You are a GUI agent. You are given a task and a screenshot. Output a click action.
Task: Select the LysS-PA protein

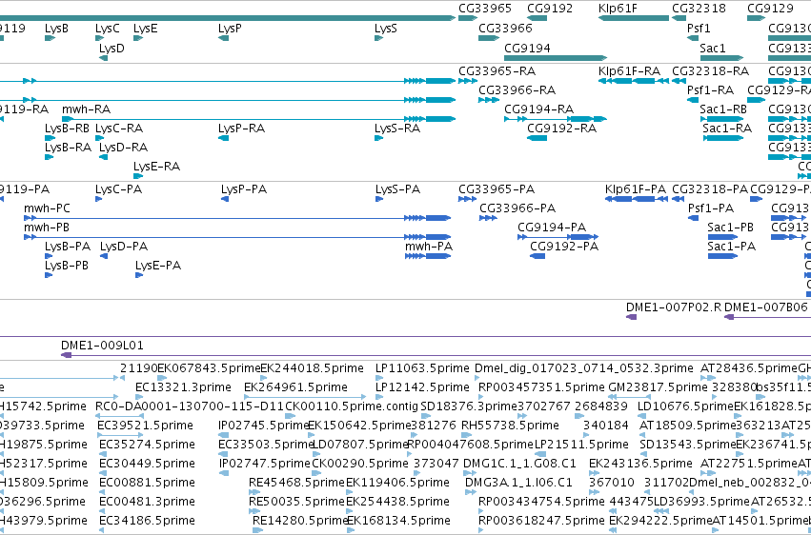click(379, 199)
